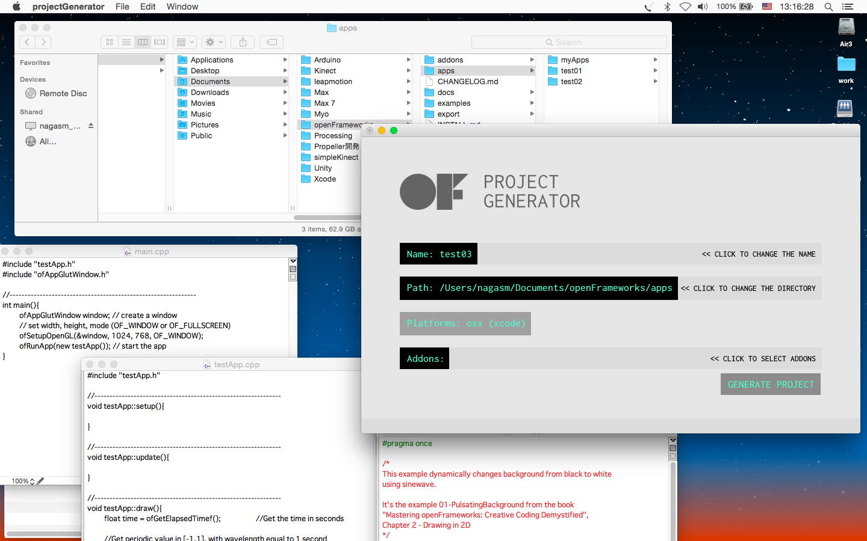Screen dimensions: 867x541
Task: Change the 100% zoom in main.cpp window
Action: [x=23, y=481]
